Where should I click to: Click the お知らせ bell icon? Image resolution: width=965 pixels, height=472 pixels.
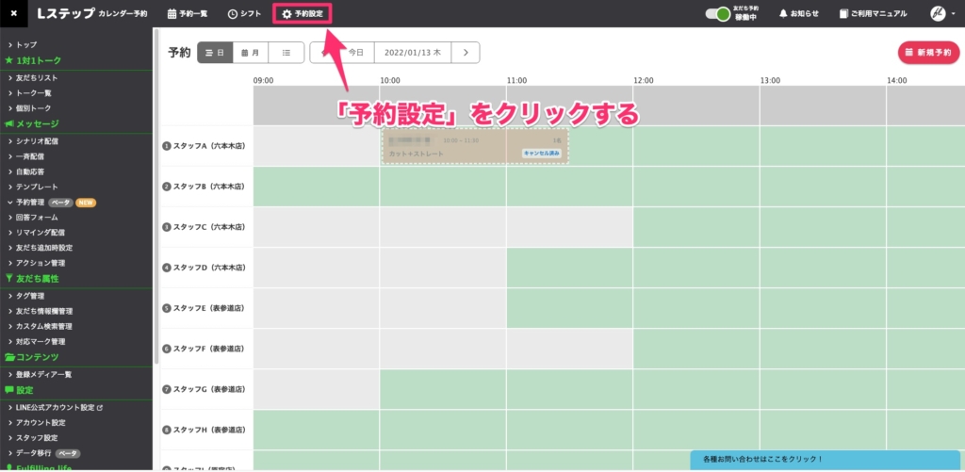tap(782, 14)
